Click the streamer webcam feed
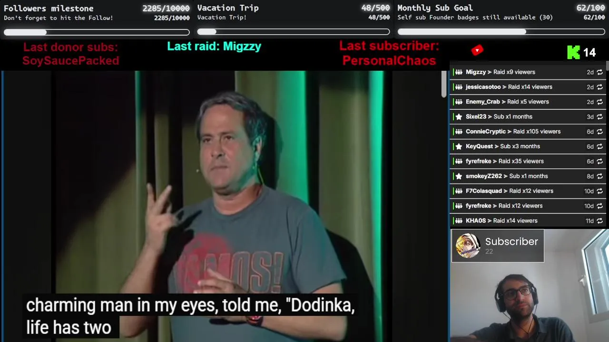The height and width of the screenshot is (342, 609). 529,285
